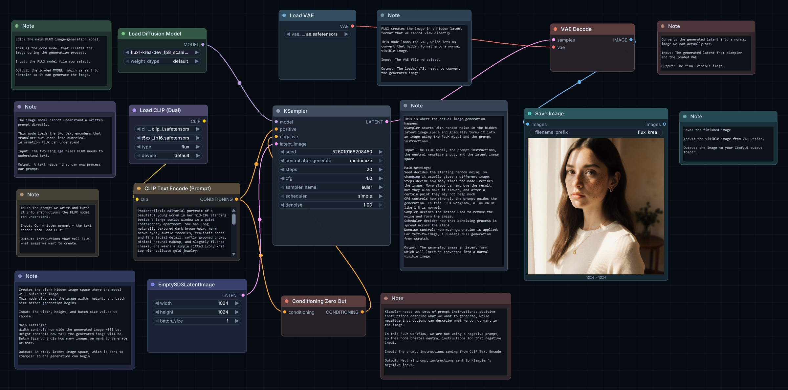Collapse the Load VAE node via its title dot
Image resolution: width=788 pixels, height=390 pixels.
point(284,15)
